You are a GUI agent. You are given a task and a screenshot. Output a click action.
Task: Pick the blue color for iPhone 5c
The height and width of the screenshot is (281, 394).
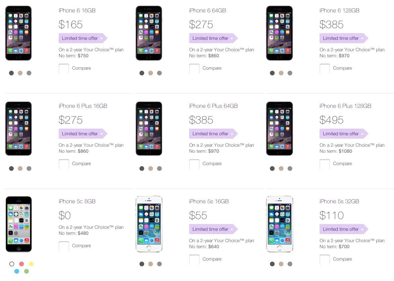coord(17,271)
